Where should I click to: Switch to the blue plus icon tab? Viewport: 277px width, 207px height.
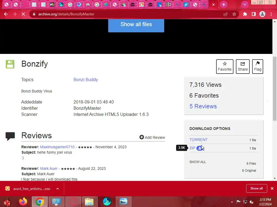(186, 5)
